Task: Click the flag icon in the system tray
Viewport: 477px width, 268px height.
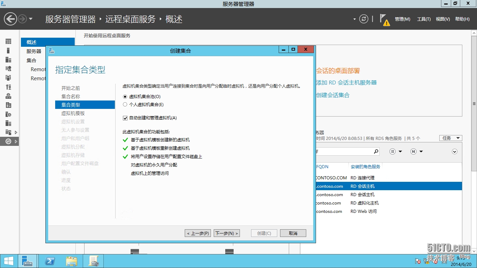Action: (x=418, y=261)
